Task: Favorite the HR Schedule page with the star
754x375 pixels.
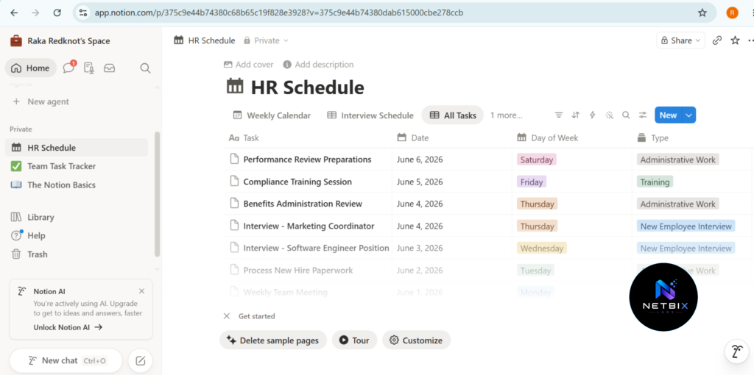Action: tap(735, 40)
